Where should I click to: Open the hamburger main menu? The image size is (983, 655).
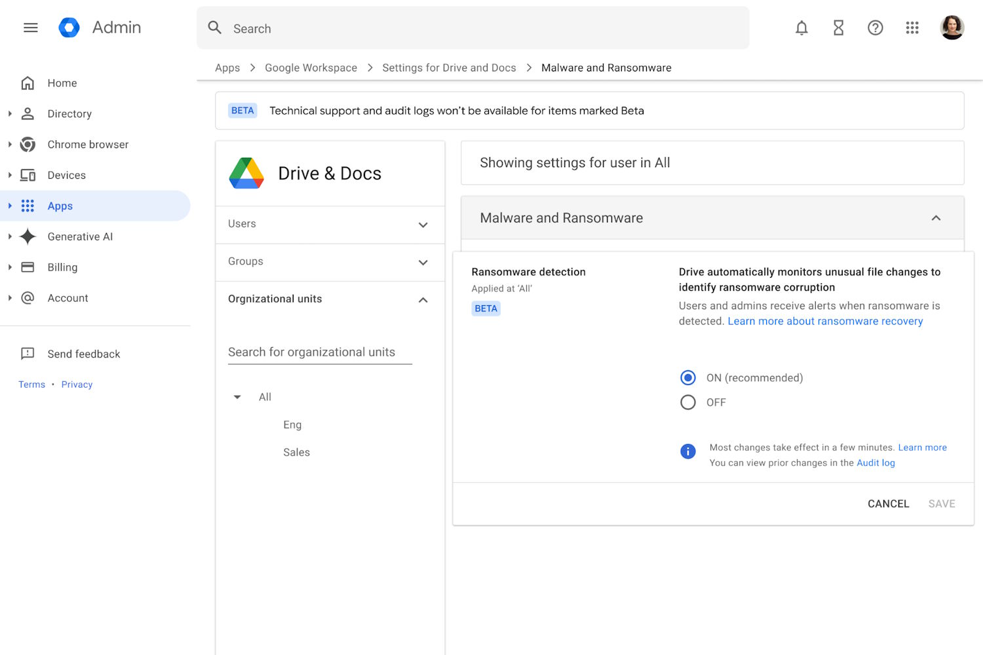tap(31, 28)
